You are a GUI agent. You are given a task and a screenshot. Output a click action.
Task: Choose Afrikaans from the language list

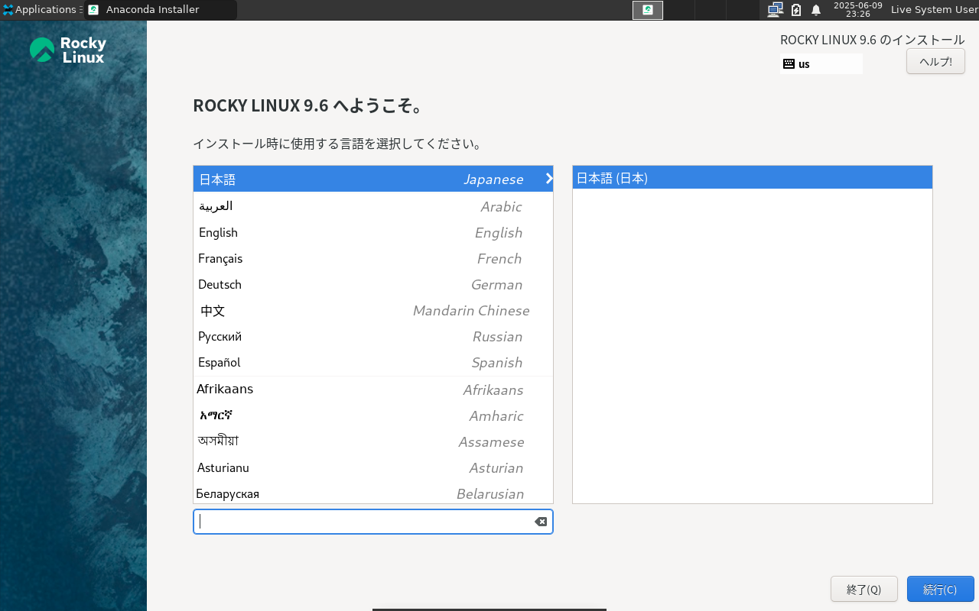point(373,390)
